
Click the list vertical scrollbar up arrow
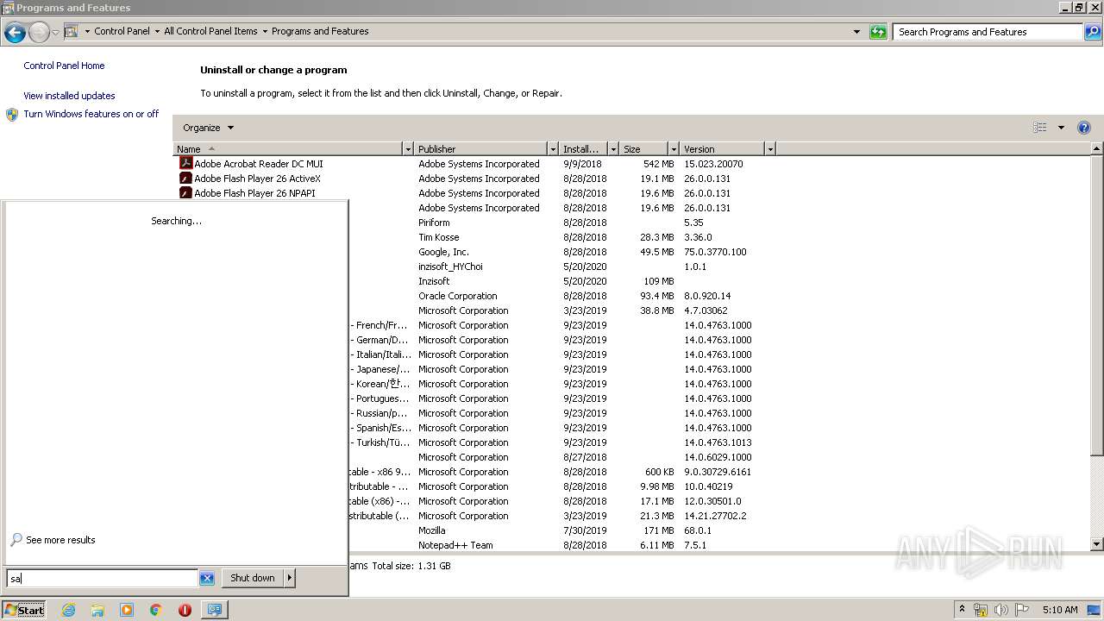point(1097,149)
